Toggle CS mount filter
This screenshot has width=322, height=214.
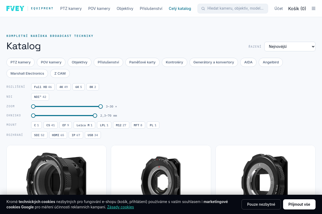coord(50,125)
